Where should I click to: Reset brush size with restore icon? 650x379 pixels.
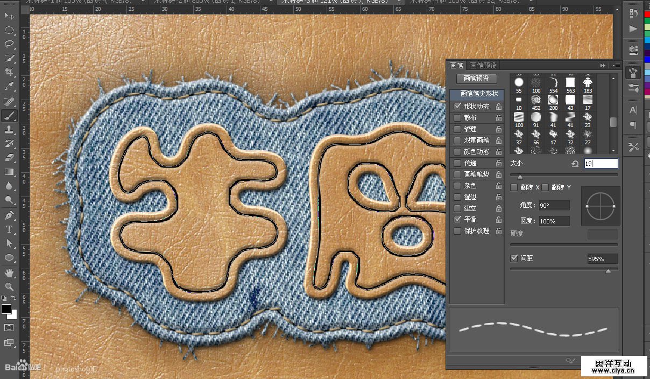(575, 163)
